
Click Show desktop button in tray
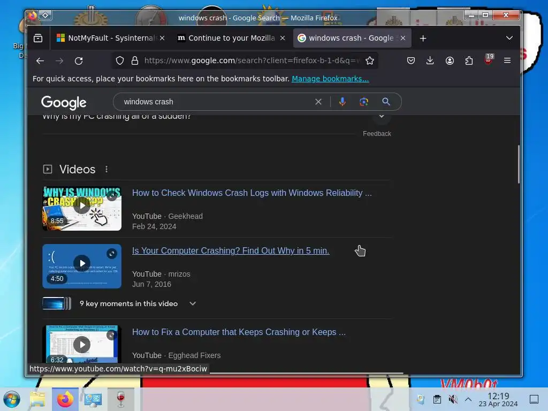pyautogui.click(x=534, y=399)
